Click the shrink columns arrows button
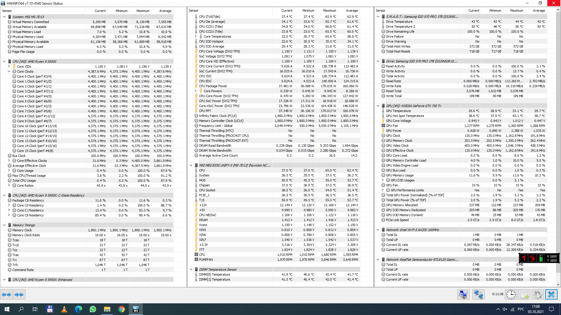 tap(19, 295)
